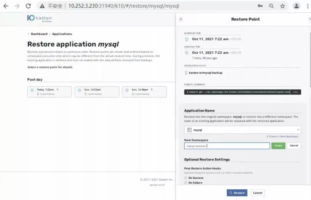This screenshot has height=200, width=311.
Task: Click the blue Restore button
Action: (237, 193)
